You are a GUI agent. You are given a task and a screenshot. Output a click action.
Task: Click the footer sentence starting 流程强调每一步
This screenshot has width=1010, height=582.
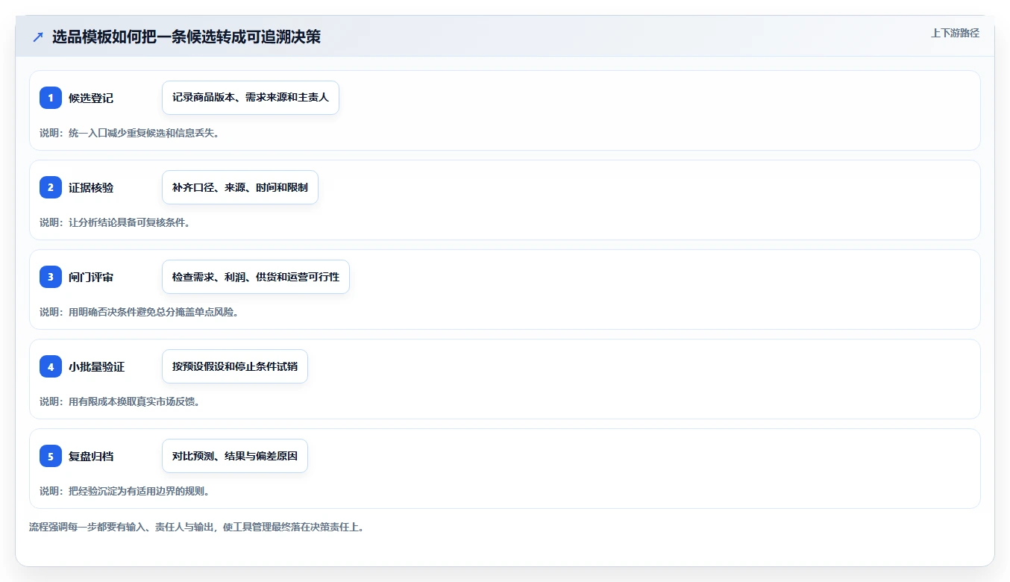(196, 527)
